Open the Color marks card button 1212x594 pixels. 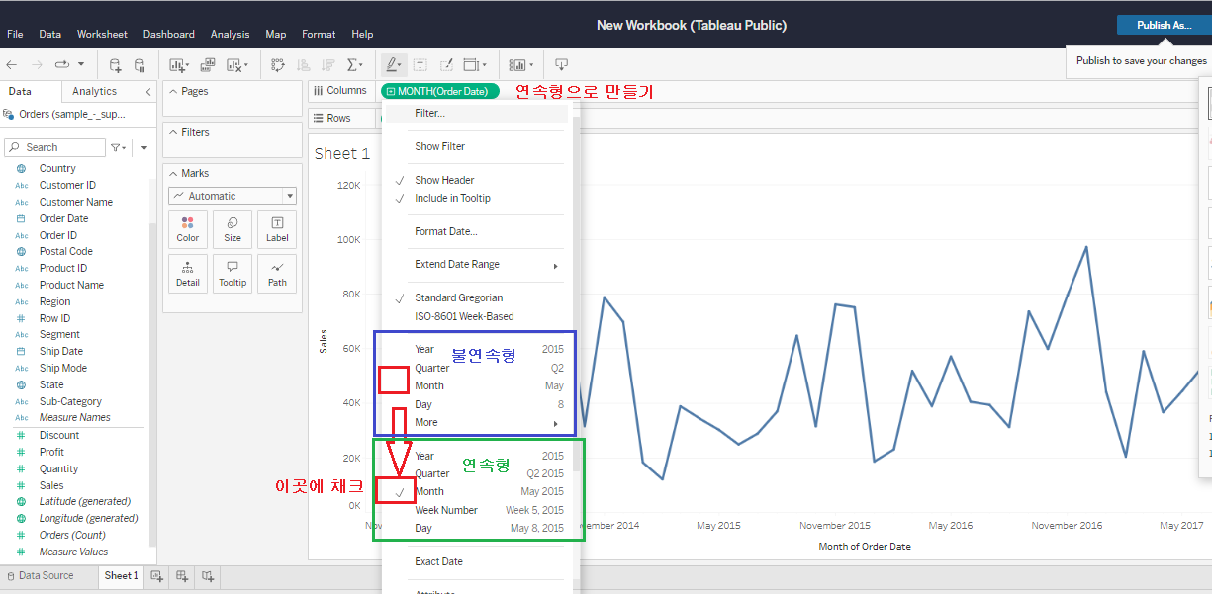point(188,229)
